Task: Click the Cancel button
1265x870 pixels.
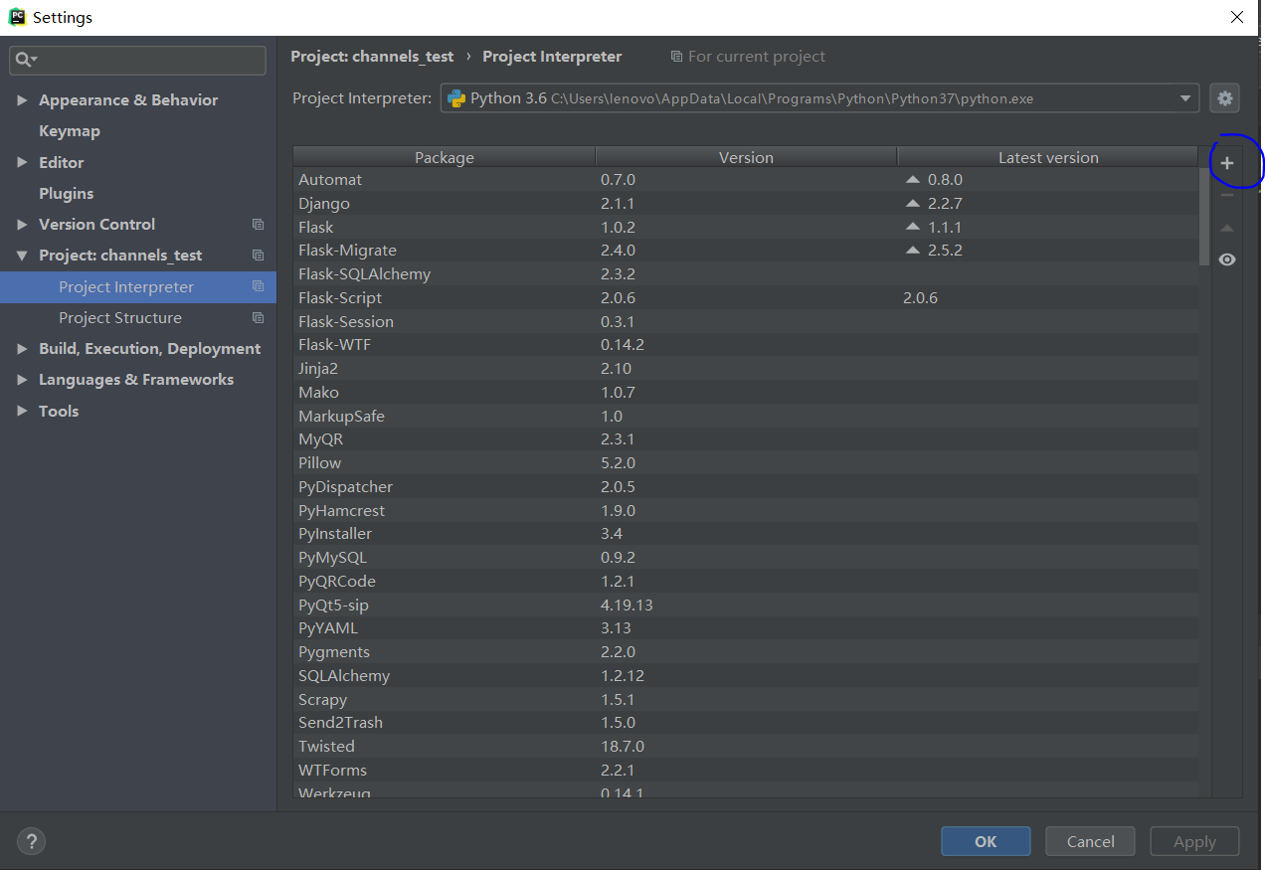Action: click(x=1091, y=841)
